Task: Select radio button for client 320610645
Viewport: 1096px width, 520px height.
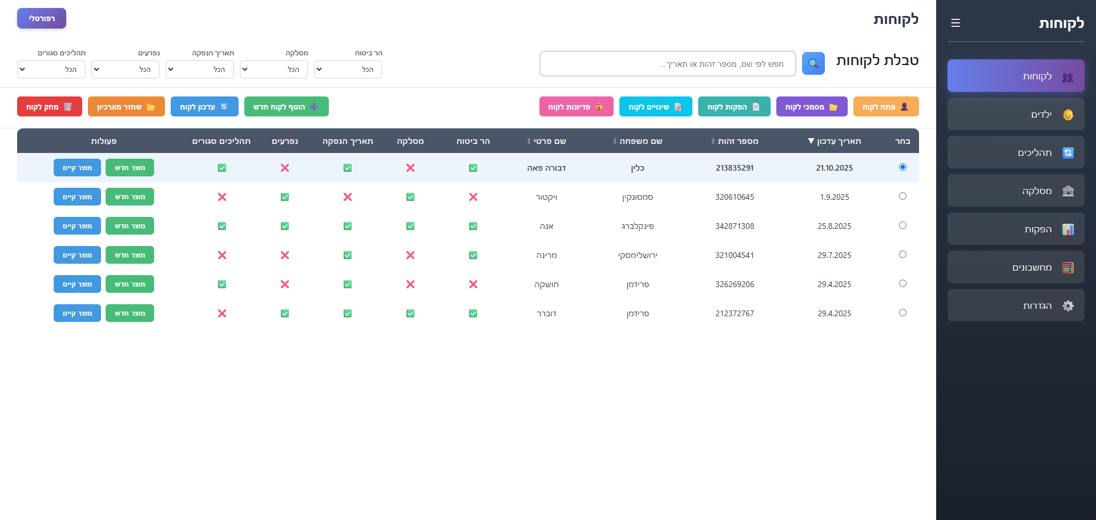Action: 902,196
